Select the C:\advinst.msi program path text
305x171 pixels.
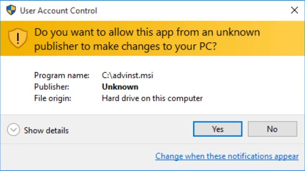coord(128,75)
